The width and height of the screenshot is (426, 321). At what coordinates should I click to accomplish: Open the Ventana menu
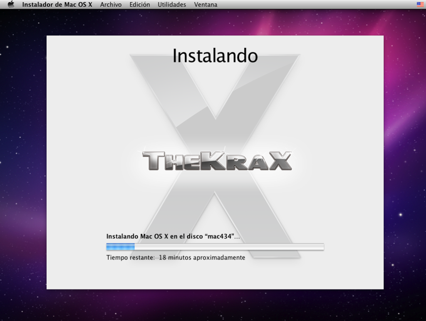[206, 5]
